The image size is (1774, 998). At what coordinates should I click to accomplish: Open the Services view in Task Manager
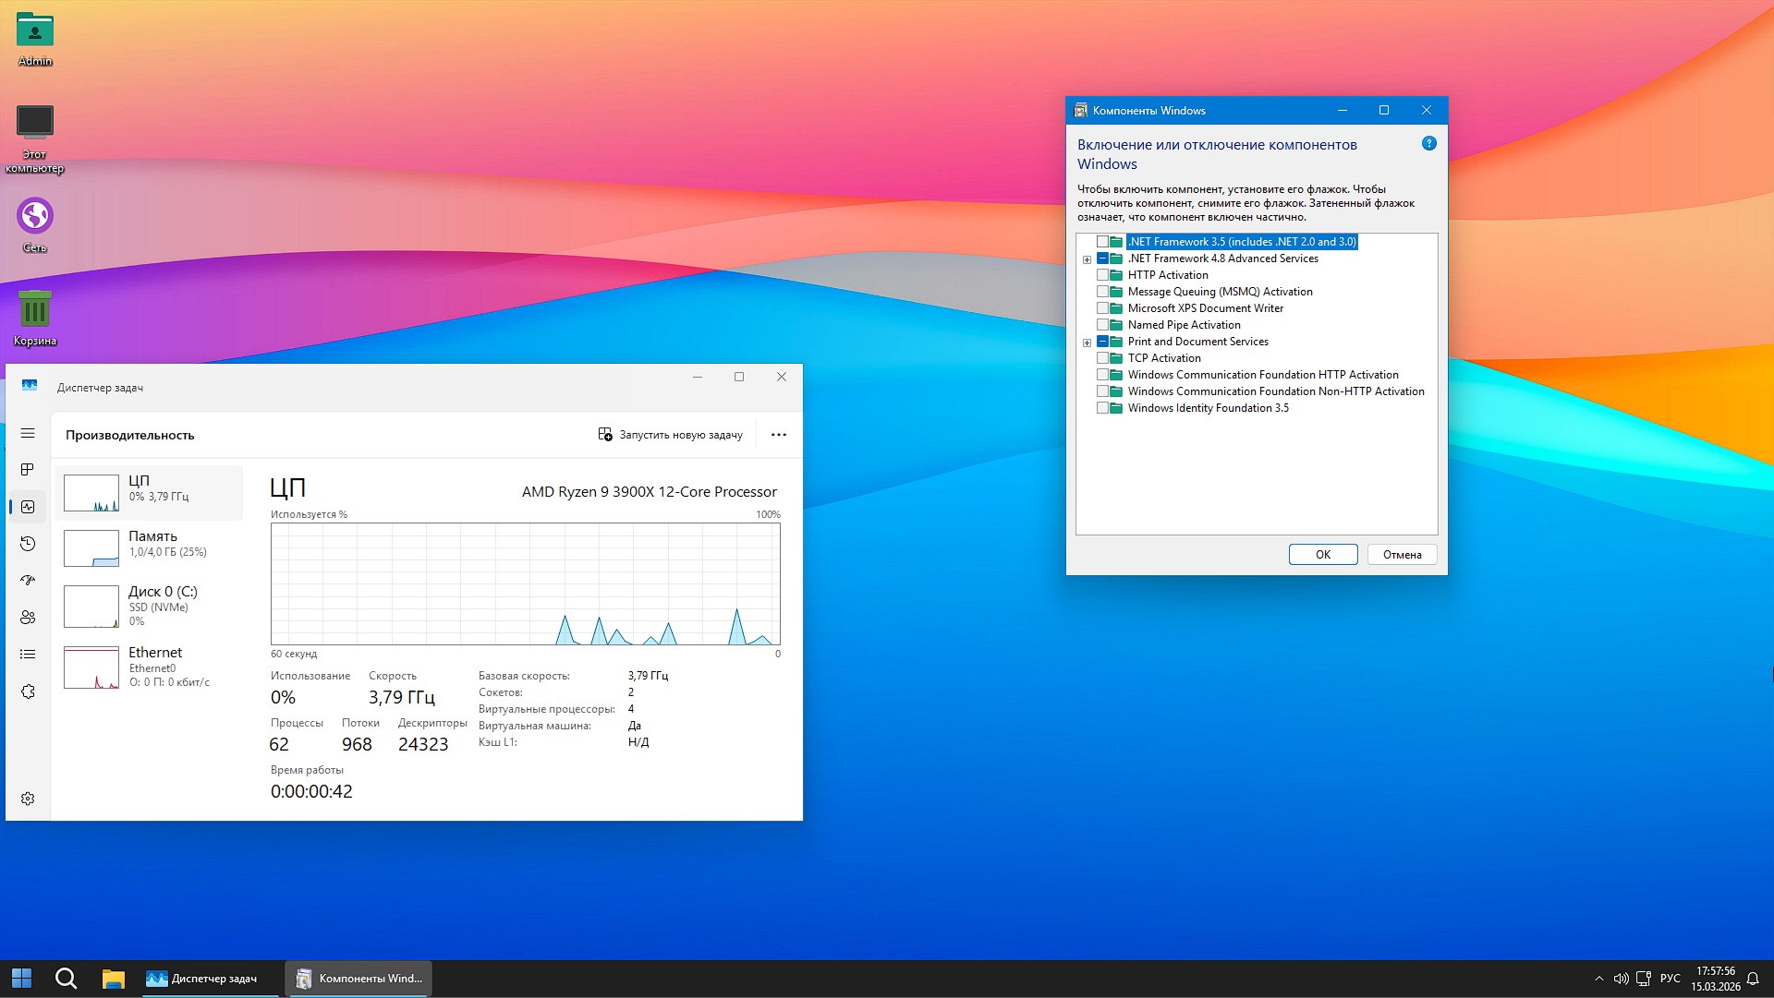[28, 691]
